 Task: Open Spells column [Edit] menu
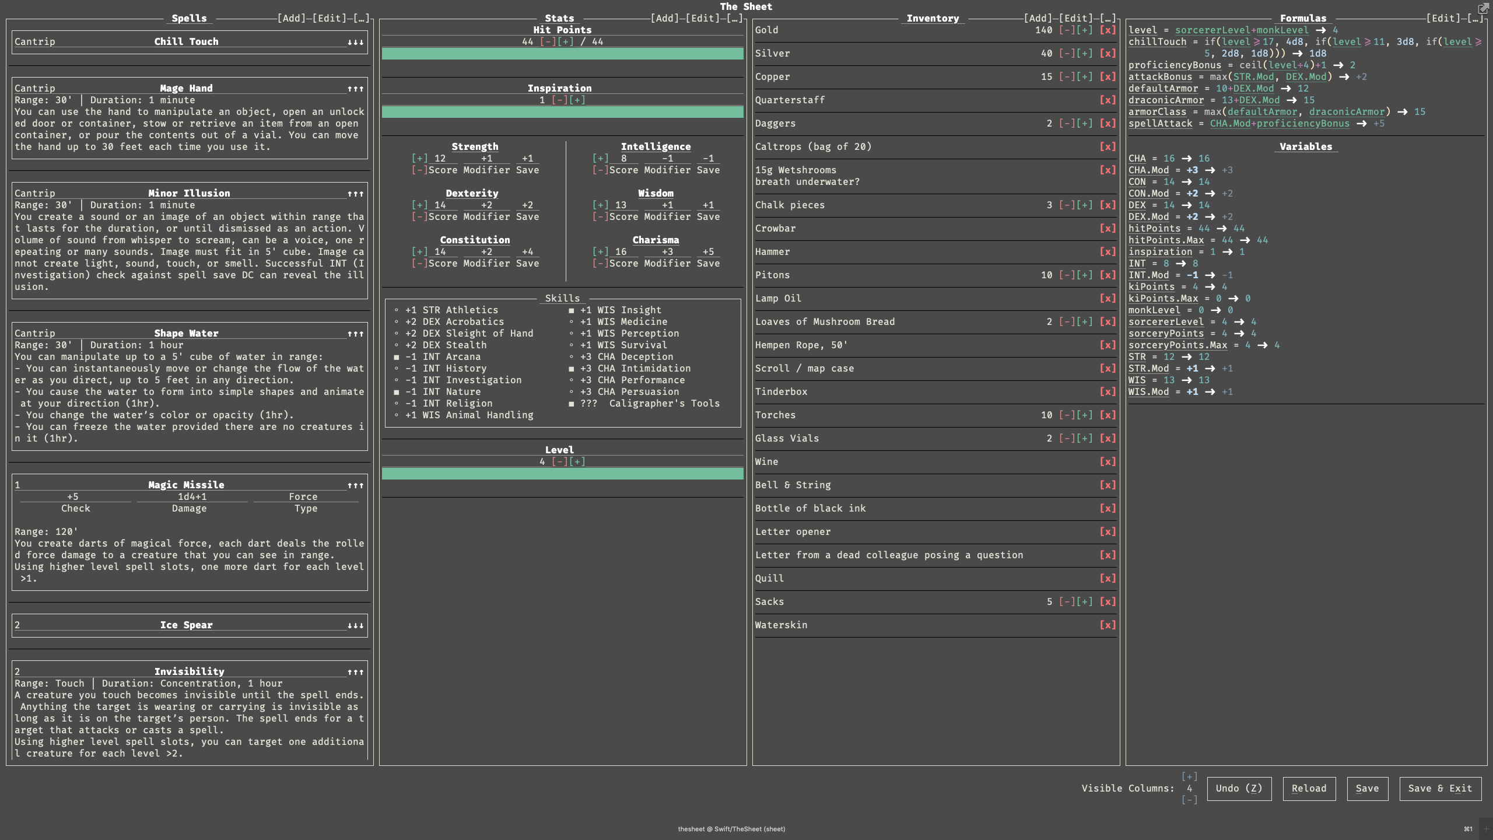329,18
